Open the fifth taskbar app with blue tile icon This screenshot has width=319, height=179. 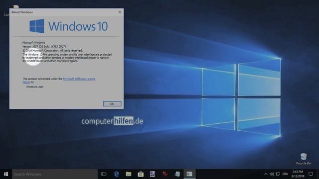point(153,174)
